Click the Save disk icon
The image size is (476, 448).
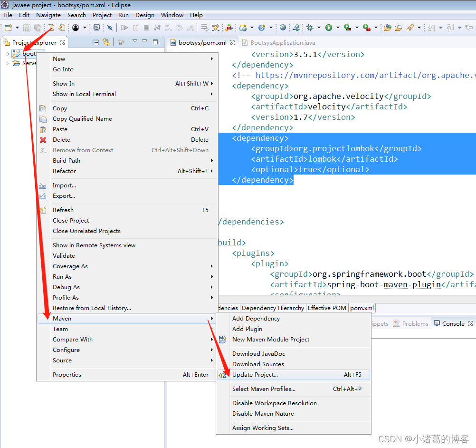coord(27,28)
